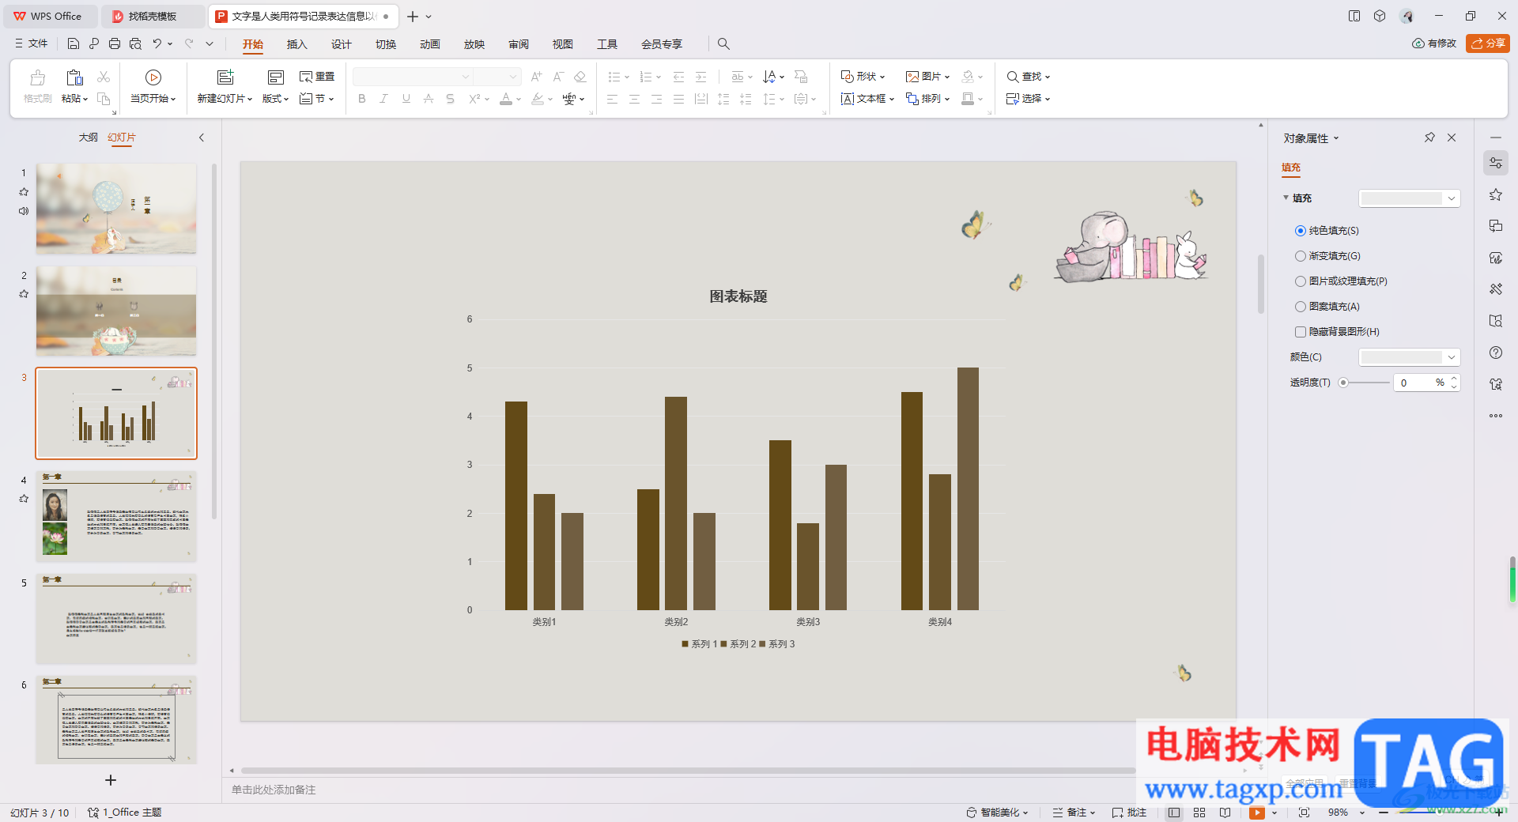Select Gradient Fill radio option
Viewport: 1518px width, 822px height.
point(1300,256)
